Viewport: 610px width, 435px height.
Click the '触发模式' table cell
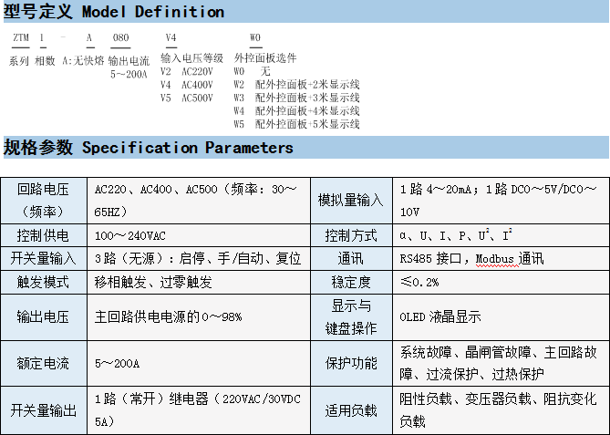44,282
